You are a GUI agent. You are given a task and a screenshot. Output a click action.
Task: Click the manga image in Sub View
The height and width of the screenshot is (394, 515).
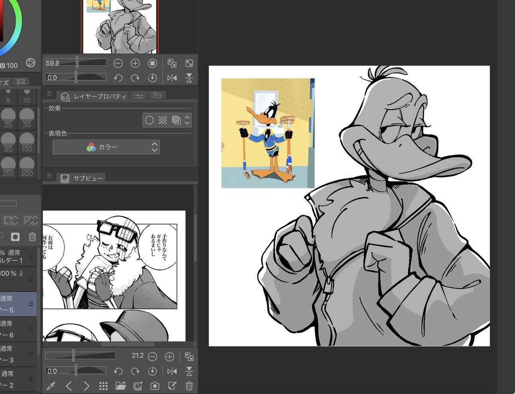pyautogui.click(x=114, y=276)
